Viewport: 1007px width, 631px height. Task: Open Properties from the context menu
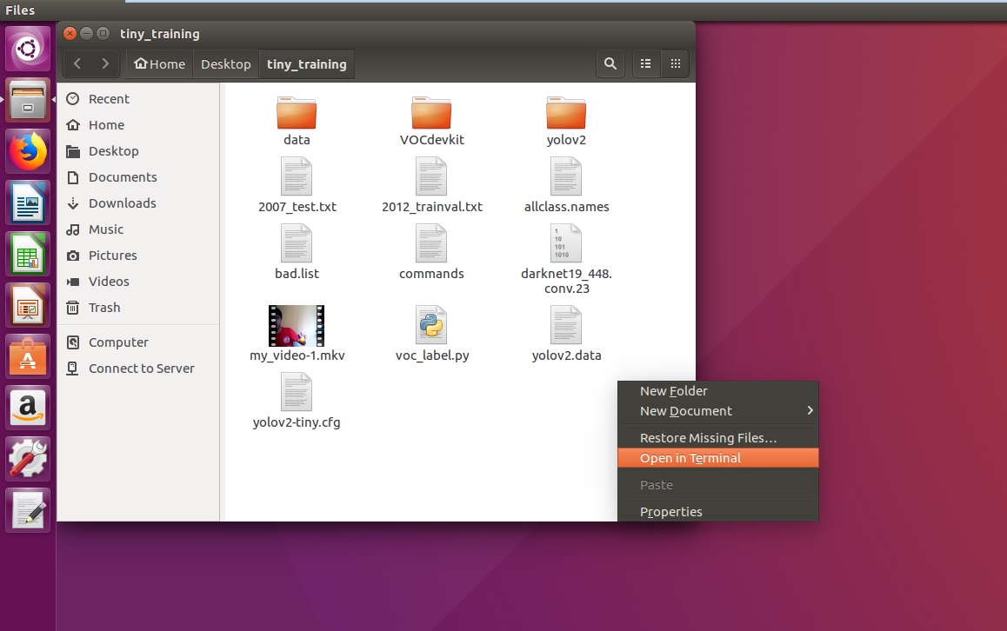tap(718, 512)
